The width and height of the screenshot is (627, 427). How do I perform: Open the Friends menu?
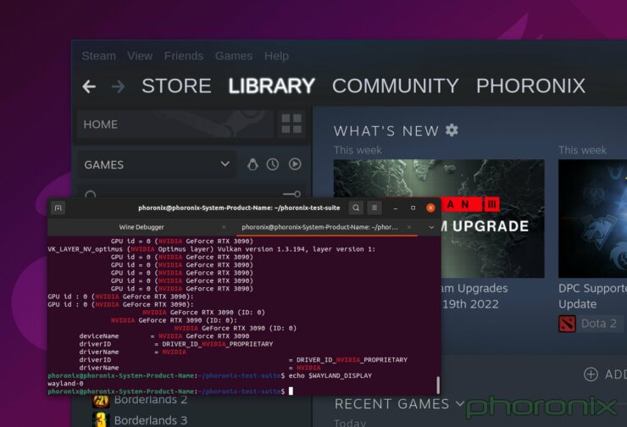tap(184, 56)
